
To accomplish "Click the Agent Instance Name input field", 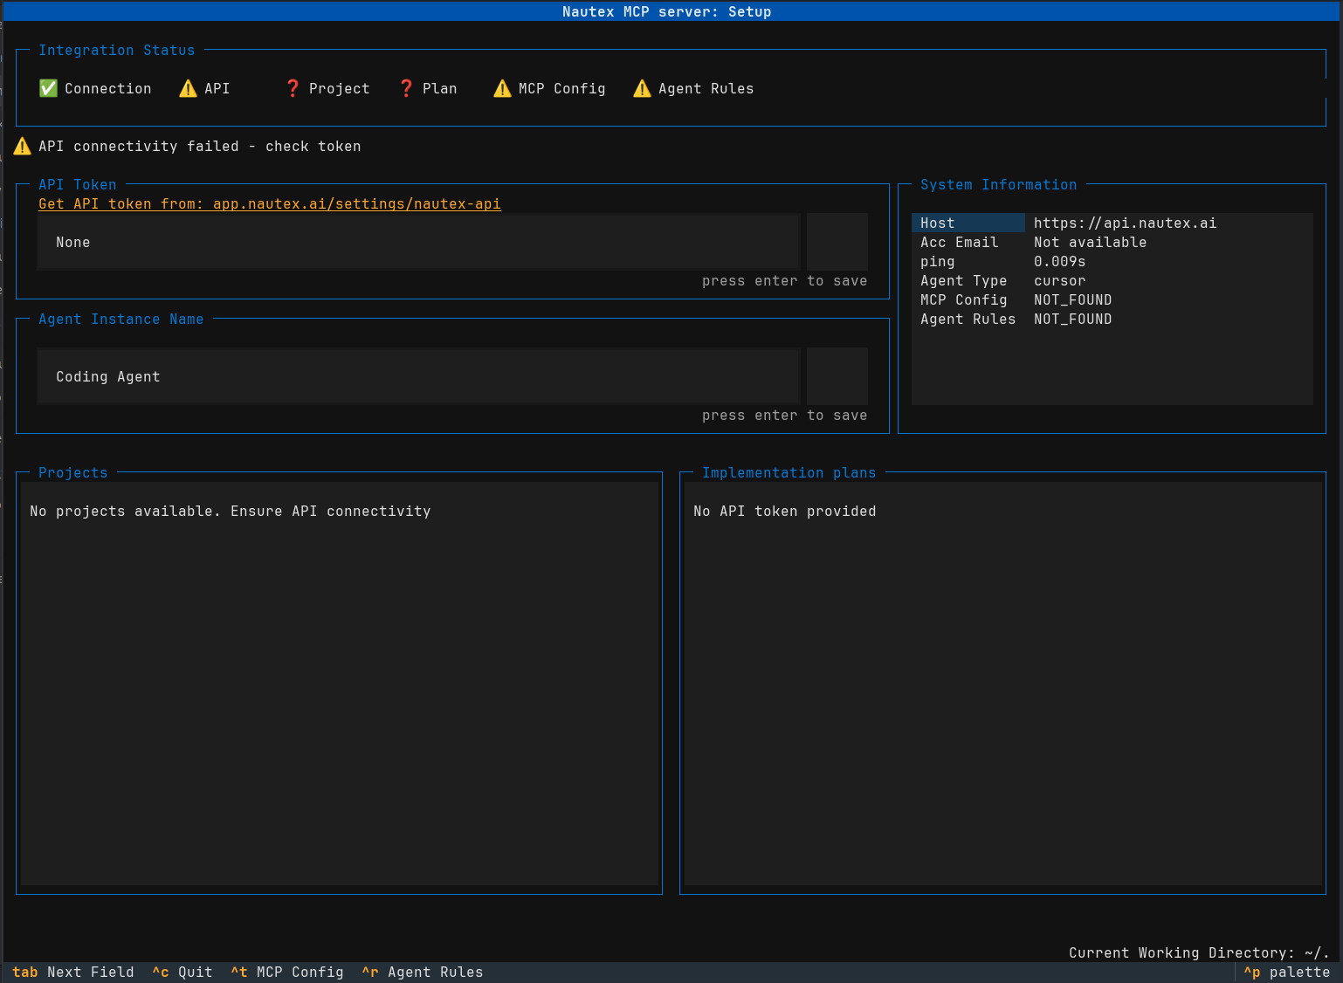I will coord(417,376).
